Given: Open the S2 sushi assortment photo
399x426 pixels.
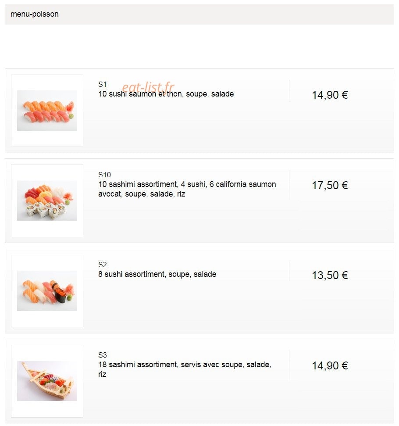Looking at the screenshot, I should 47,291.
